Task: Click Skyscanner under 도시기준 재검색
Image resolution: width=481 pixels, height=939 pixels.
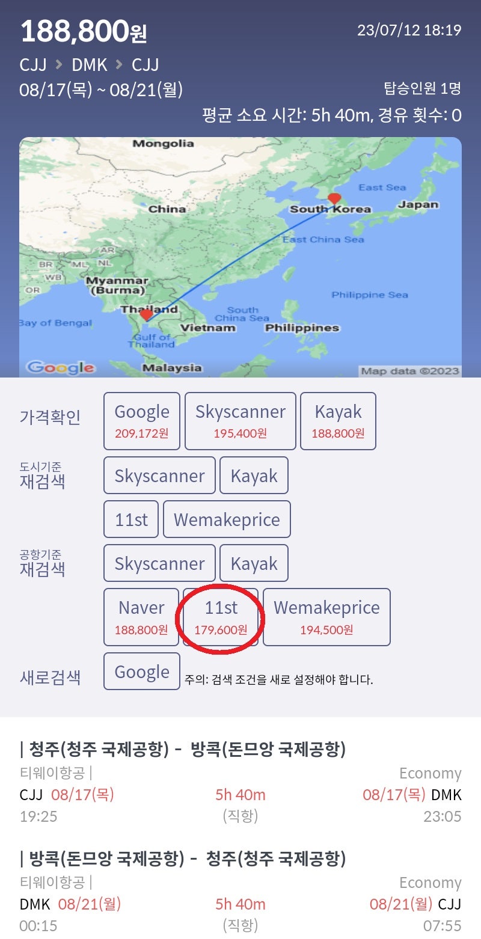Action: [159, 475]
